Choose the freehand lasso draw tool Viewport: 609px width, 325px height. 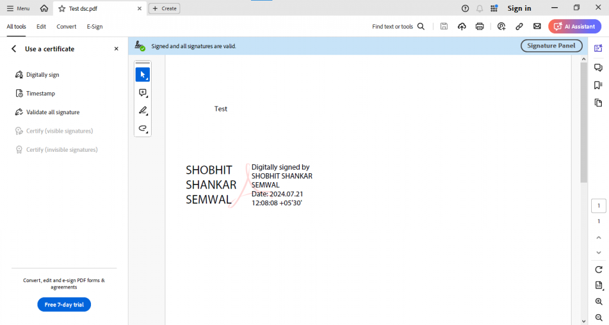[x=142, y=128]
